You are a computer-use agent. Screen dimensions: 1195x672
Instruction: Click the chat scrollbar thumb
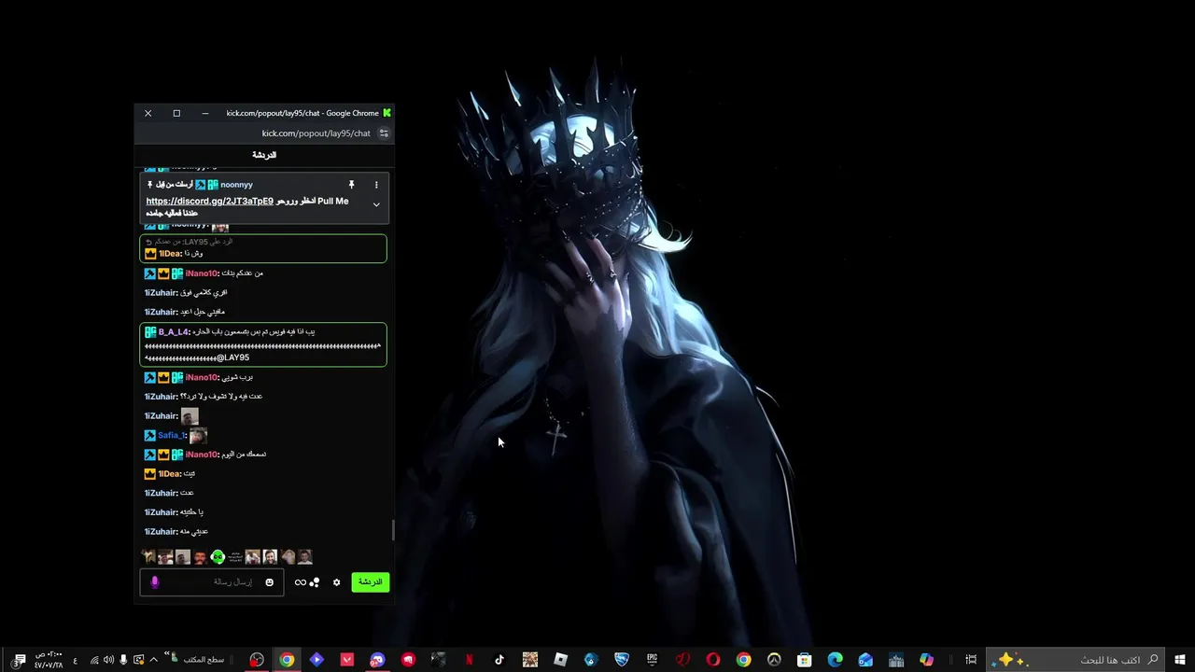pos(393,530)
